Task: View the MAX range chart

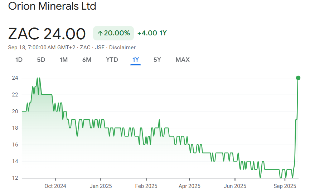Action: pos(183,60)
